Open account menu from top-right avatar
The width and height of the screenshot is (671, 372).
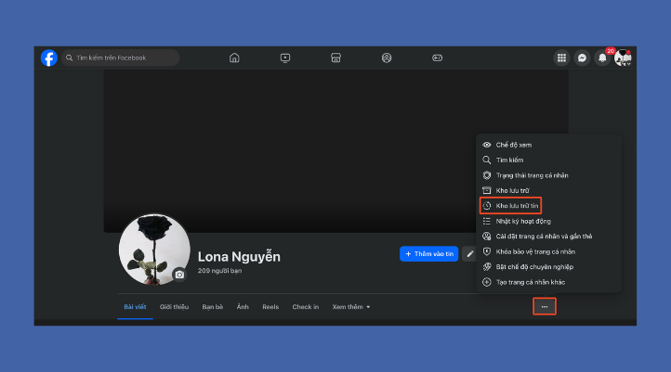[623, 58]
